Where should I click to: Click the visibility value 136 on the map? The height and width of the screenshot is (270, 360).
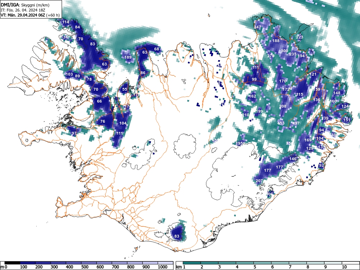tap(316, 100)
